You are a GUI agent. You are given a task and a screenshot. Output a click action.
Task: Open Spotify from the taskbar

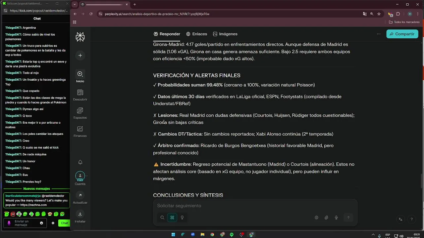[232, 235]
